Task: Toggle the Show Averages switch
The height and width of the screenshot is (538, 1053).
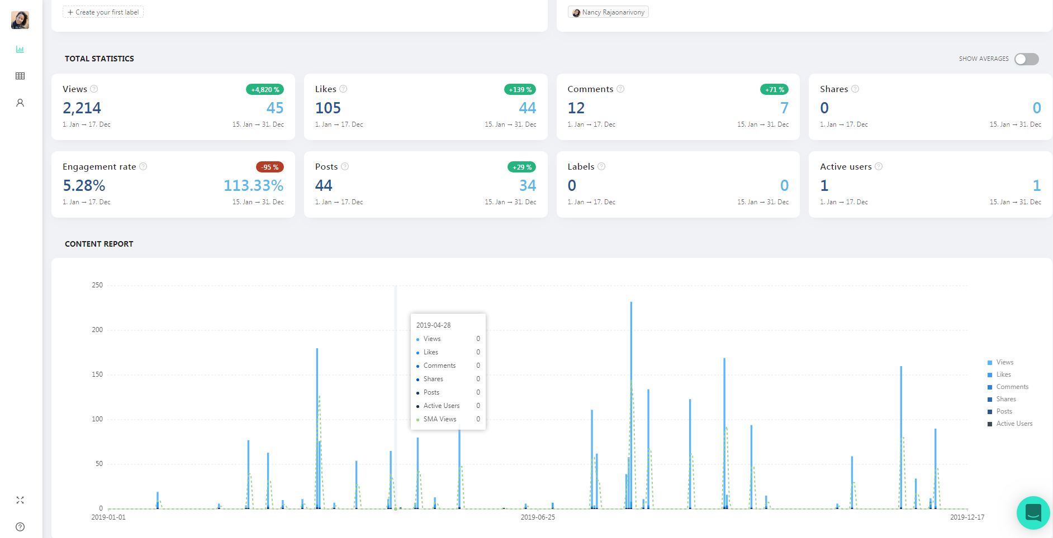Action: (1027, 59)
